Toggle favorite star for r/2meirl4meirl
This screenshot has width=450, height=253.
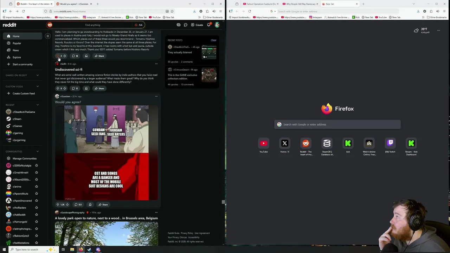[37, 173]
